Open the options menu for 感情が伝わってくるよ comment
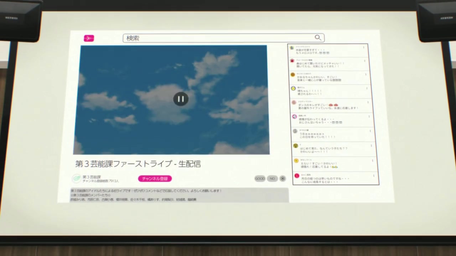The height and width of the screenshot is (256, 456). point(369,116)
